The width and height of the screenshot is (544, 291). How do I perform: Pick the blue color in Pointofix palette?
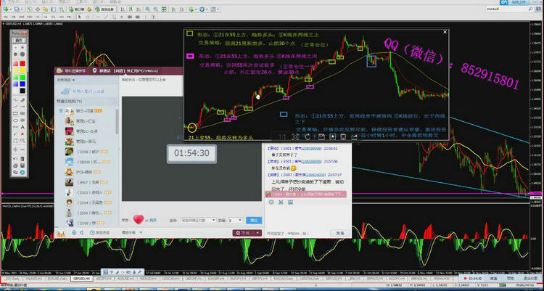(22, 83)
